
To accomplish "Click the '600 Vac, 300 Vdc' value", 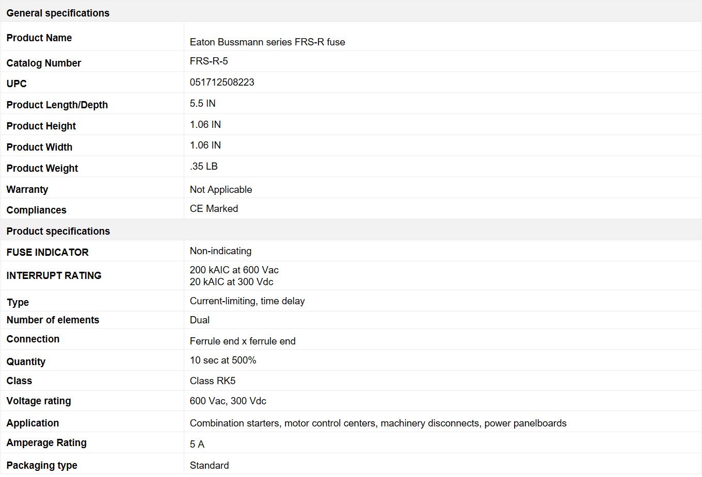I will [228, 401].
